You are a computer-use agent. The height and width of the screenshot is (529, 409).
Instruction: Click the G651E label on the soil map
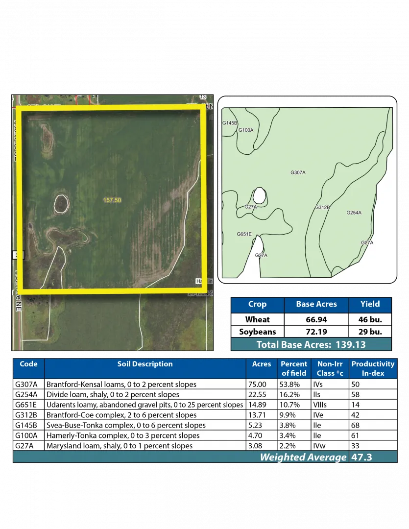tap(244, 234)
